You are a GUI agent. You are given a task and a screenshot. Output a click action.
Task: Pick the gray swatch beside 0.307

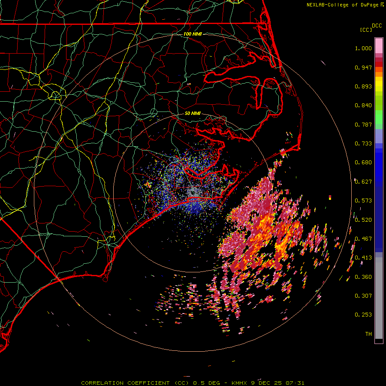point(379,298)
